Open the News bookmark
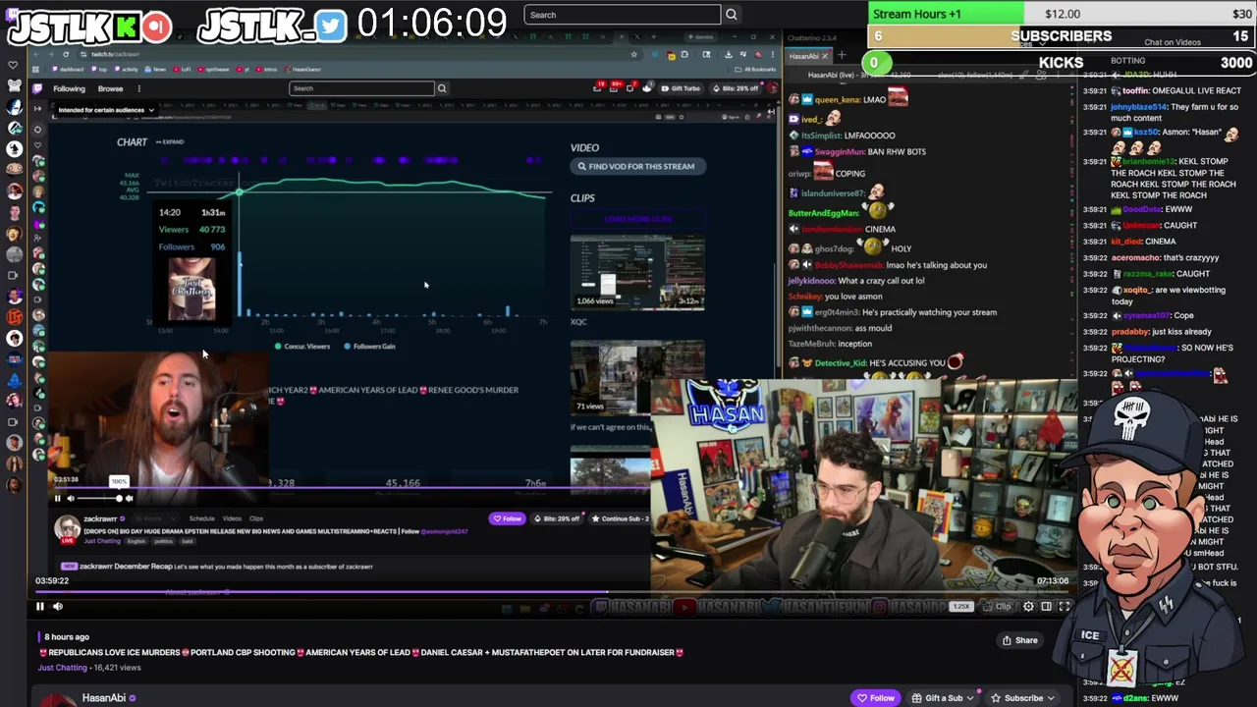Viewport: 1257px width, 707px height. coord(157,70)
